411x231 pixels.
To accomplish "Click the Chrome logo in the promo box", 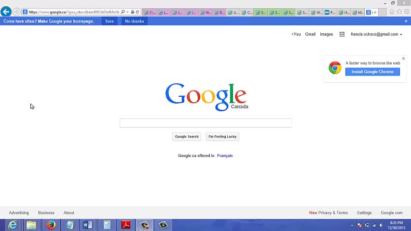I will click(335, 68).
